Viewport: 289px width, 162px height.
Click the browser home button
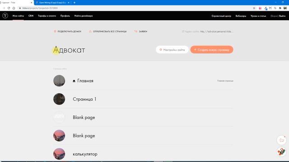point(14,8)
